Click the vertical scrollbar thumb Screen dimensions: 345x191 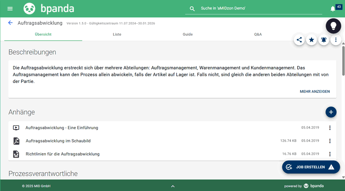pyautogui.click(x=343, y=61)
